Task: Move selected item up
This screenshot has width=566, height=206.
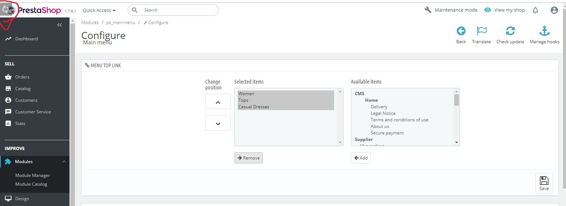Action: coord(218,101)
